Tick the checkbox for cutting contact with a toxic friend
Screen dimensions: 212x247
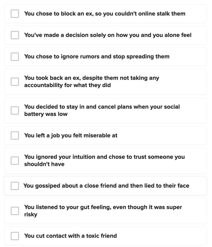(x=15, y=236)
